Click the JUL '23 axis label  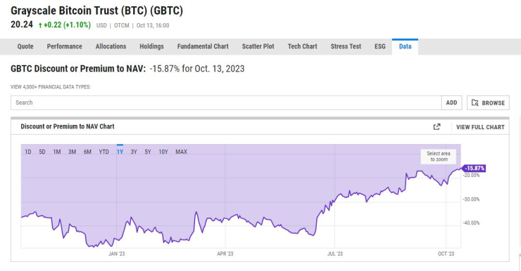click(335, 253)
